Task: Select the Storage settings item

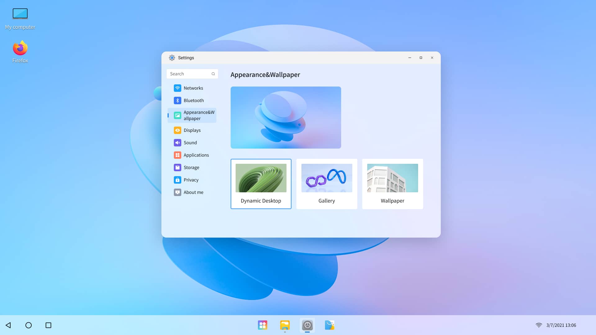Action: tap(191, 167)
